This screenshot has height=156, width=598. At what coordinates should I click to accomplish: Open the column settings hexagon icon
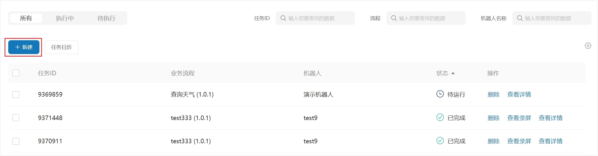[x=588, y=46]
